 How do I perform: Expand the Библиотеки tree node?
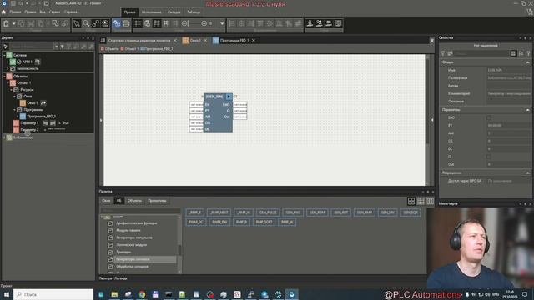(x=4, y=137)
